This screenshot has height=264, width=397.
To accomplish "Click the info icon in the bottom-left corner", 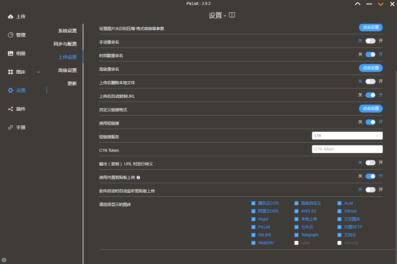I will point(4,260).
